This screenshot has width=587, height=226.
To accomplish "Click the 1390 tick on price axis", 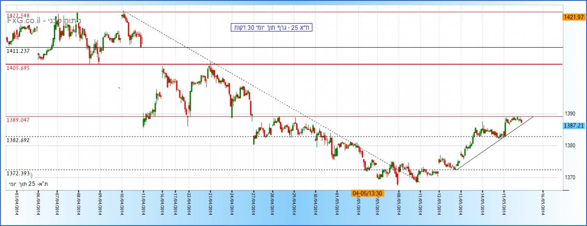I will (x=569, y=113).
